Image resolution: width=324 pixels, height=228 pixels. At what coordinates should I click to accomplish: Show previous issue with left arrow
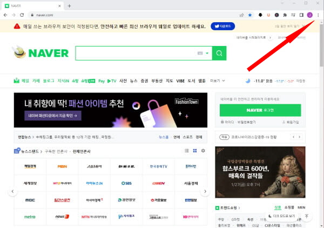tap(293, 137)
